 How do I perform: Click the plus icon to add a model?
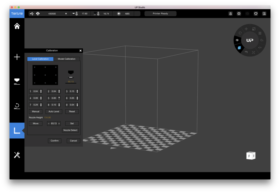click(x=17, y=57)
